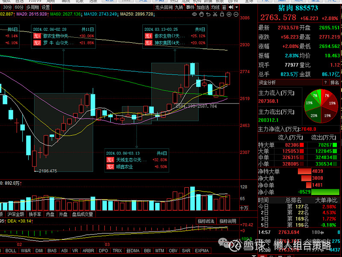Switch to the SAR indicator
The image size is (342, 257).
[x=186, y=251]
